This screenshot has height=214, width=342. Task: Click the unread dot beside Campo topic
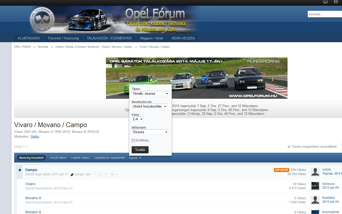pos(20,170)
